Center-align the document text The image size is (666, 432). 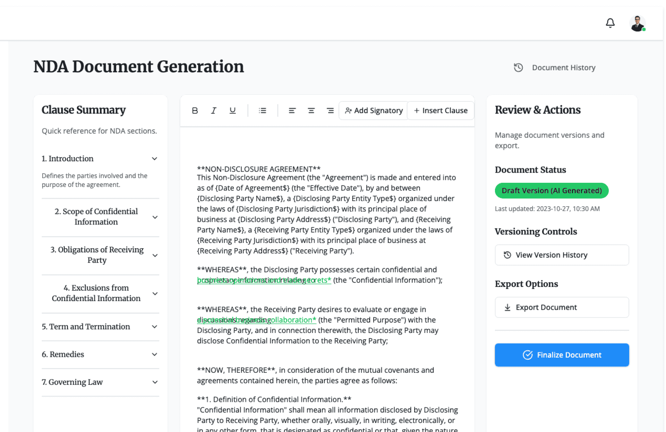pos(311,110)
